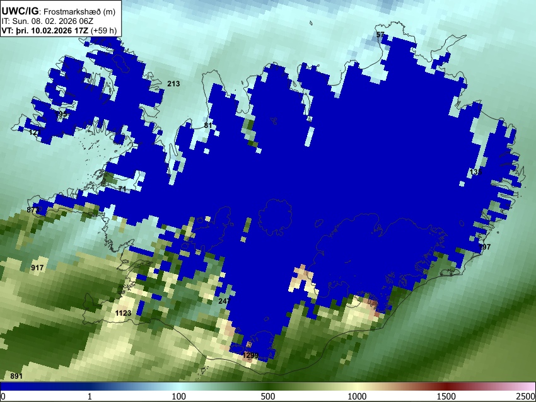
Task: Click the color scale label 1
Action: tap(90, 396)
